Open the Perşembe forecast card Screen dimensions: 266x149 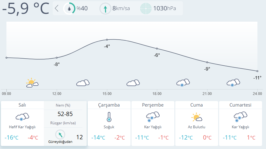point(153,123)
